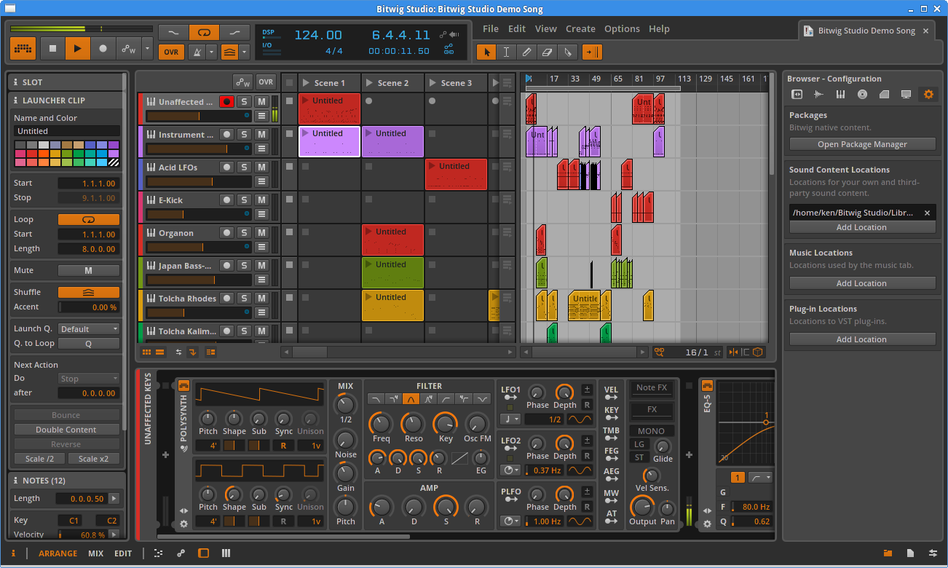Click Scale x2 button
The image size is (948, 568).
[x=94, y=459]
